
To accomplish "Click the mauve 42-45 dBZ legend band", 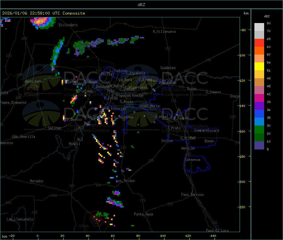I will (x=259, y=90).
